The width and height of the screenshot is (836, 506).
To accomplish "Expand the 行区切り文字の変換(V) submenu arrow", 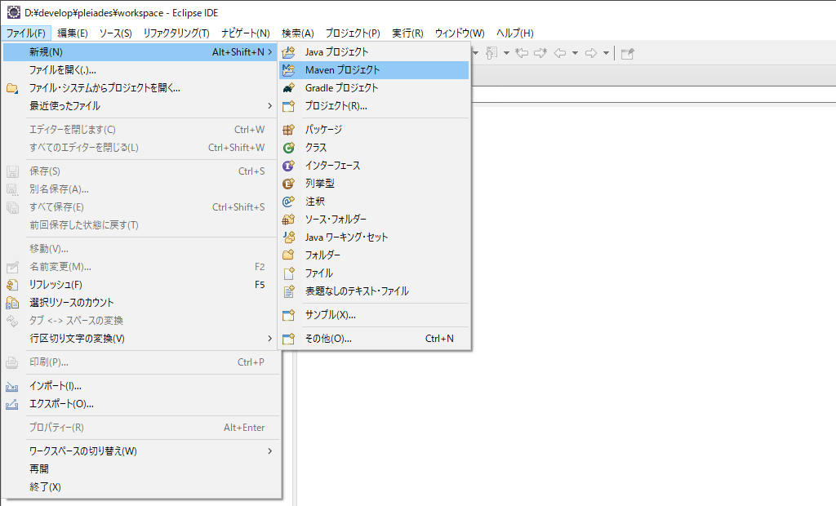I will [x=269, y=339].
